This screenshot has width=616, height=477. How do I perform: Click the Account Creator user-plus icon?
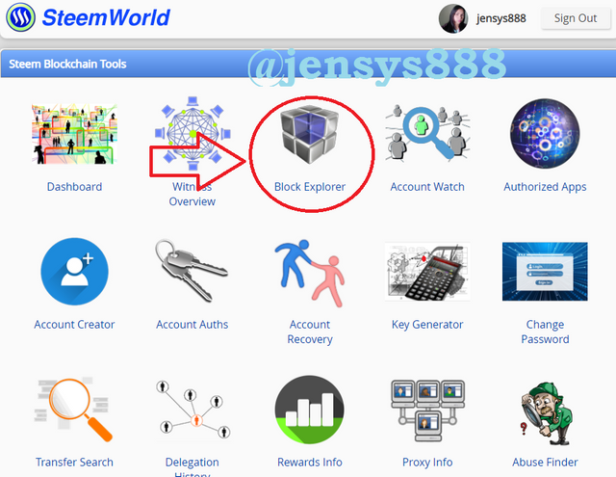tap(74, 272)
